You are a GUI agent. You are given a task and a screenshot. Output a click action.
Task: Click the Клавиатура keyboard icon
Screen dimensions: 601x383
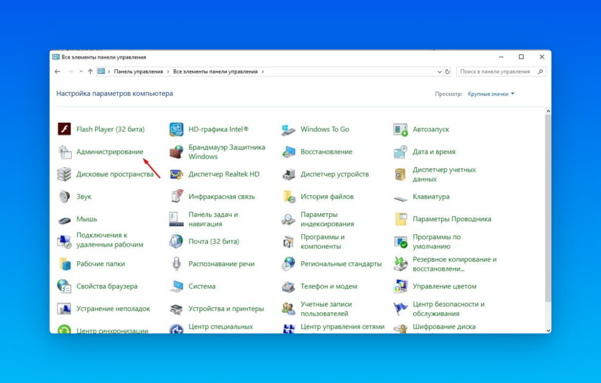point(401,198)
